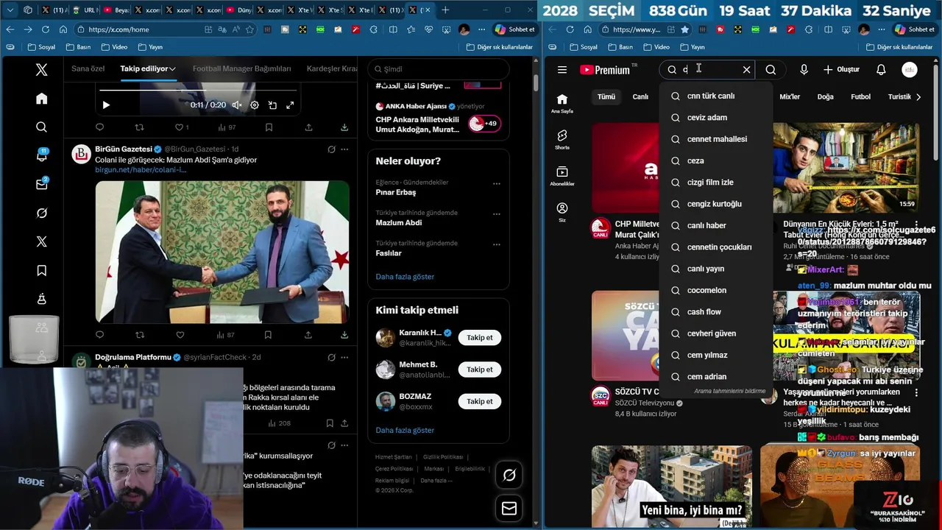Open new browser tab plus button
The height and width of the screenshot is (530, 942).
coord(445,10)
